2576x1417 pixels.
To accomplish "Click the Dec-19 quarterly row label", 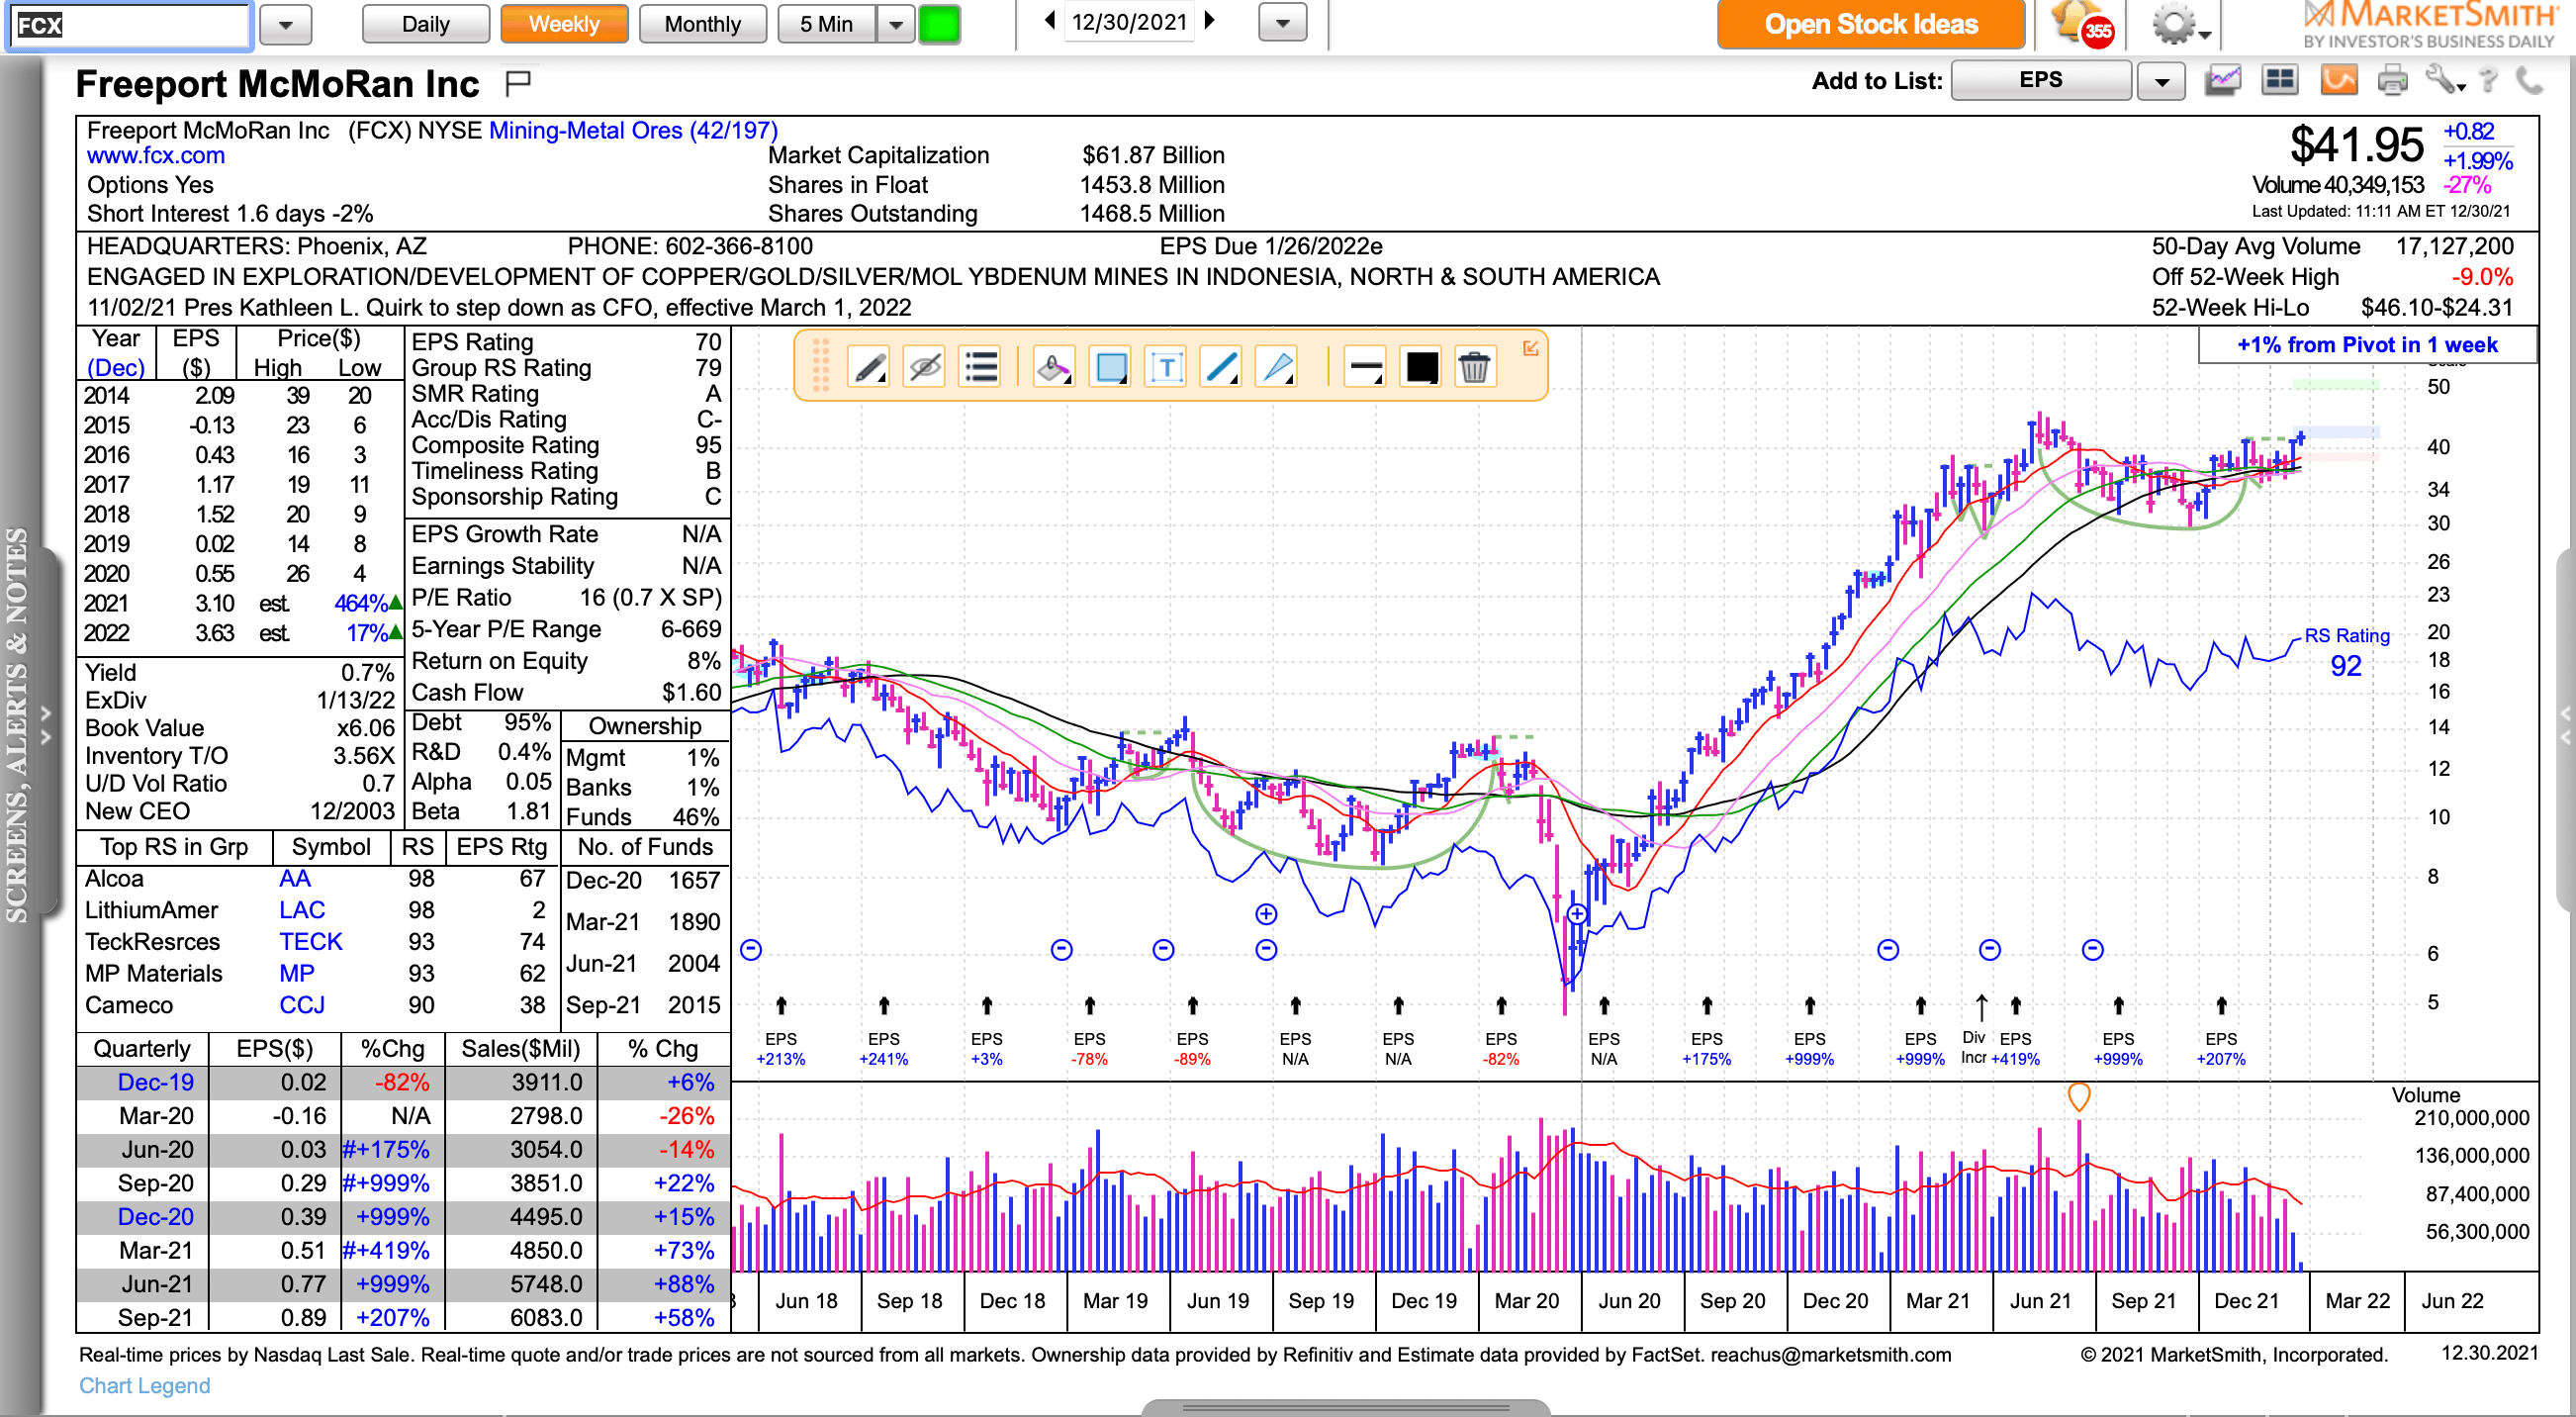I will tap(156, 1082).
